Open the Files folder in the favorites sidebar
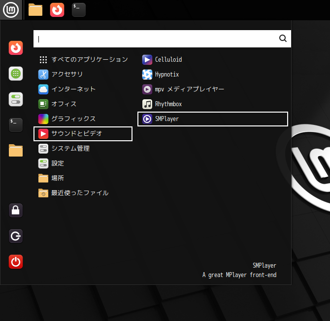The height and width of the screenshot is (321, 330). (16, 151)
